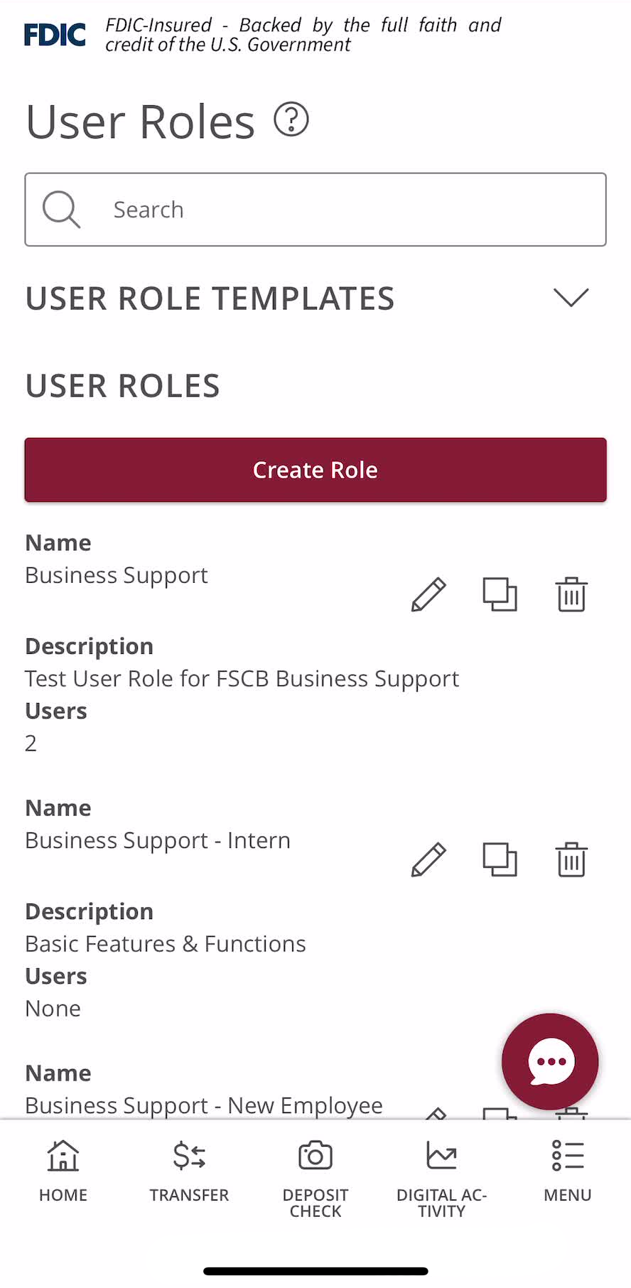Edit the Business Support role

tap(428, 594)
